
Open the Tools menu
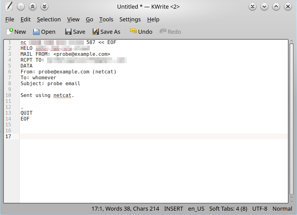pyautogui.click(x=106, y=20)
